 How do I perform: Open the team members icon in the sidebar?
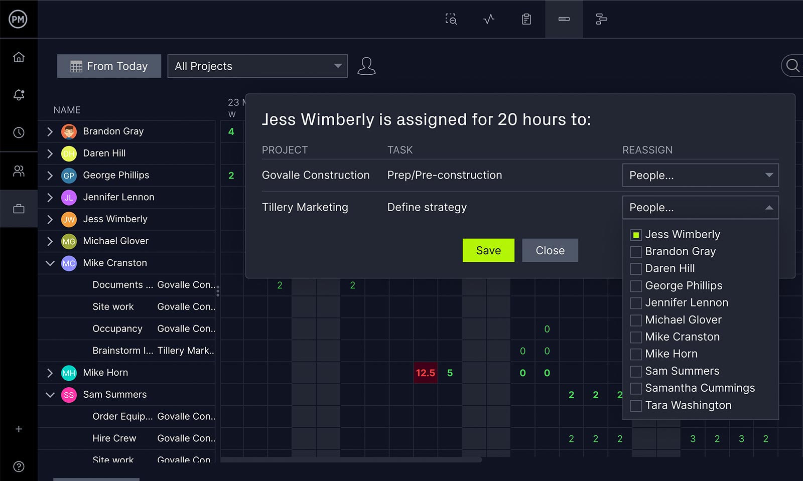click(x=19, y=171)
